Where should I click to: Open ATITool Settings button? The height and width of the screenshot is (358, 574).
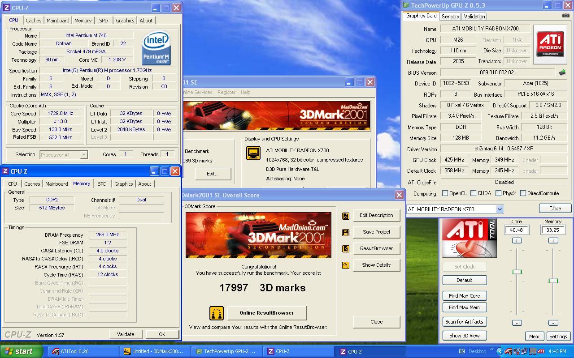point(558,337)
